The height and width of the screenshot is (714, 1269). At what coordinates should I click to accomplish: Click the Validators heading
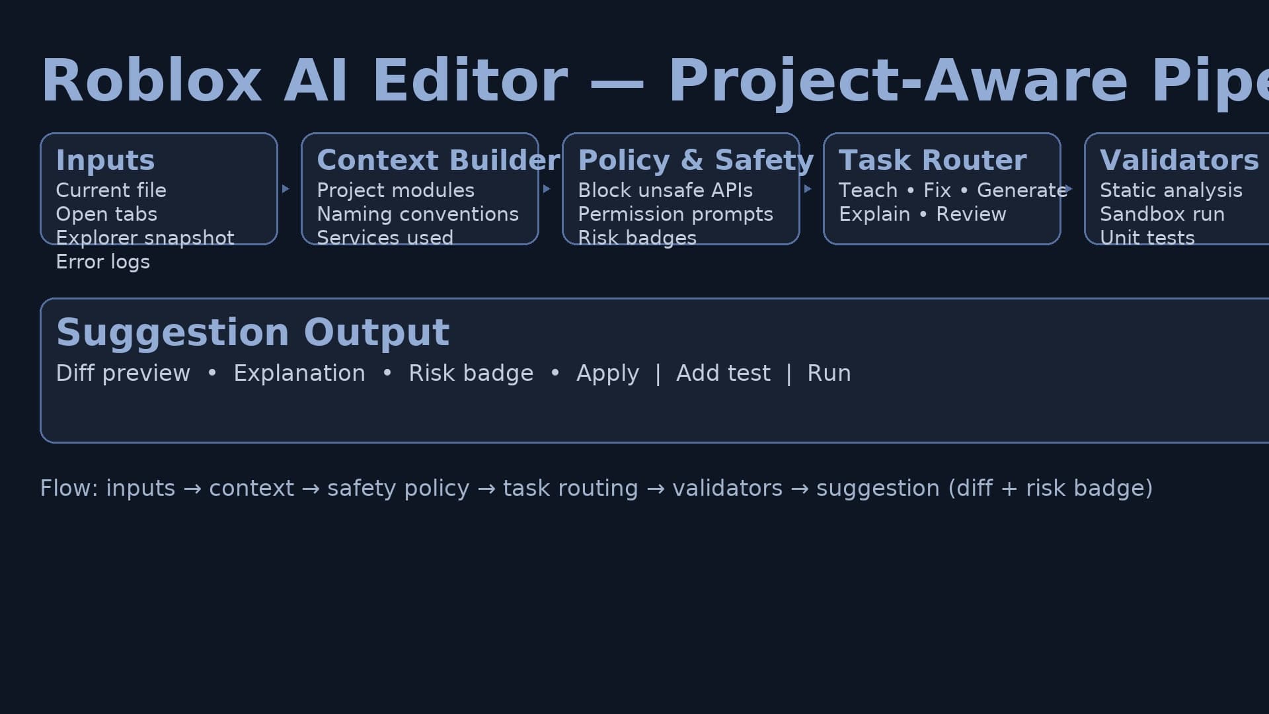pyautogui.click(x=1179, y=161)
